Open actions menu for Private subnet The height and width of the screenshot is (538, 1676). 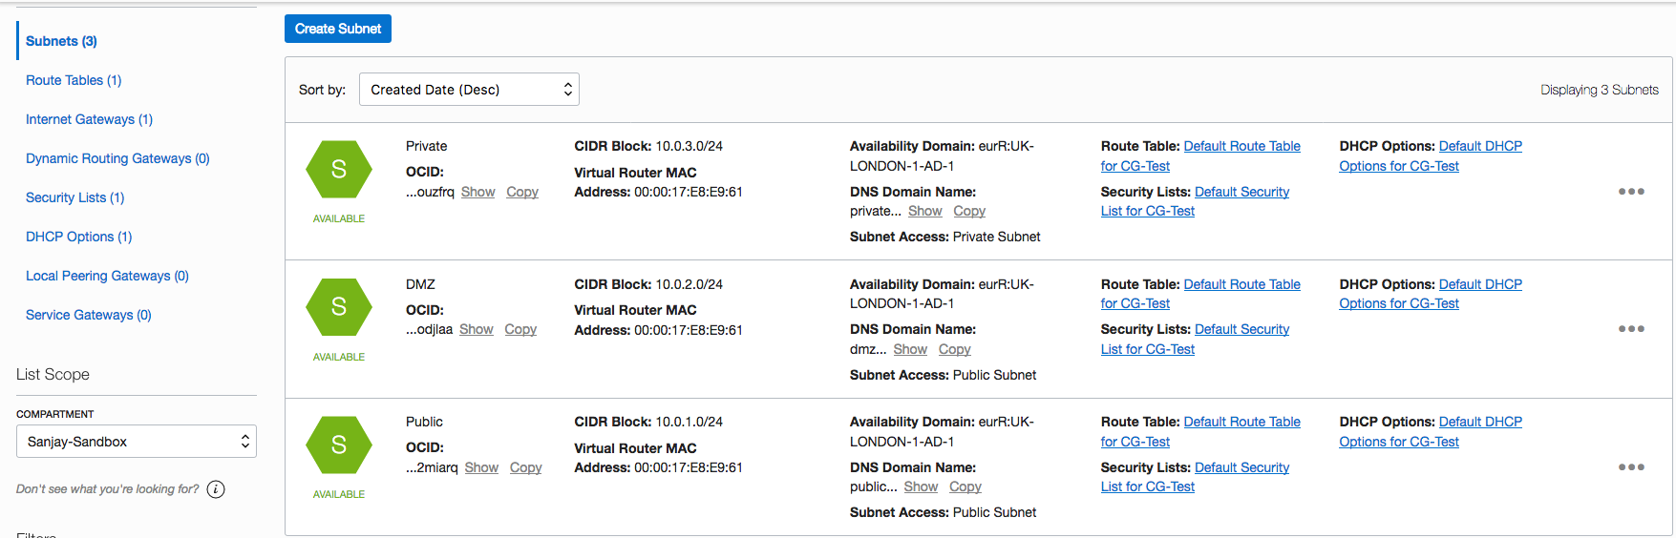point(1631,192)
